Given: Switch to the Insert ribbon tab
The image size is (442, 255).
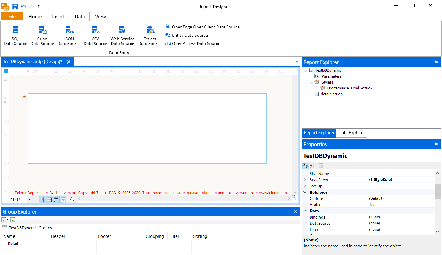Looking at the screenshot, I should tap(58, 17).
